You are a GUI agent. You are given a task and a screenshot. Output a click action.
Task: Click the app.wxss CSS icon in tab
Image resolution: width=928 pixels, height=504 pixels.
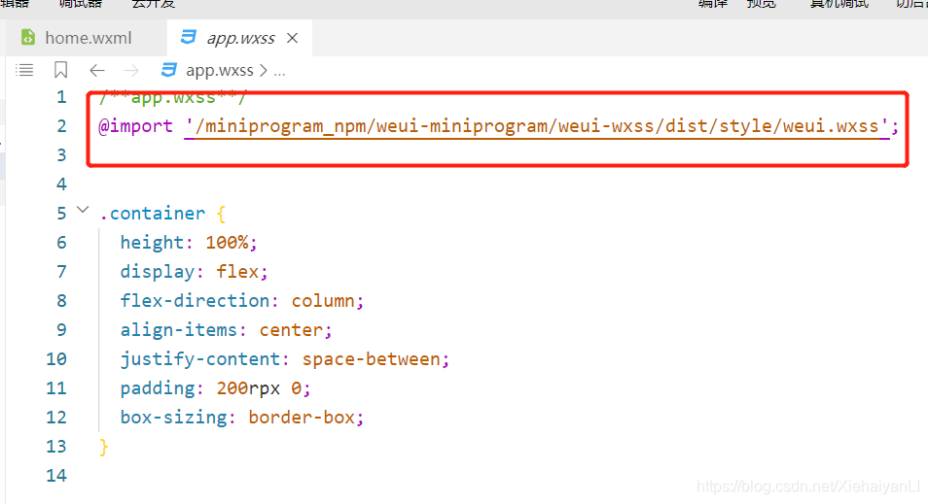188,37
